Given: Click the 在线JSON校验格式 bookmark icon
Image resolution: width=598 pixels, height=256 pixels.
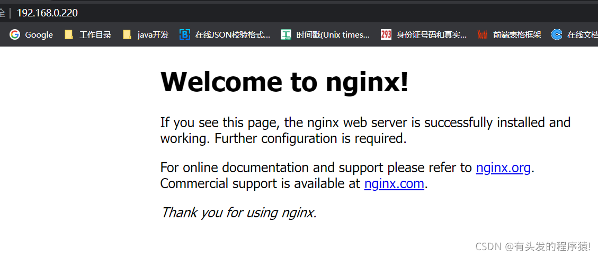Looking at the screenshot, I should tap(184, 35).
